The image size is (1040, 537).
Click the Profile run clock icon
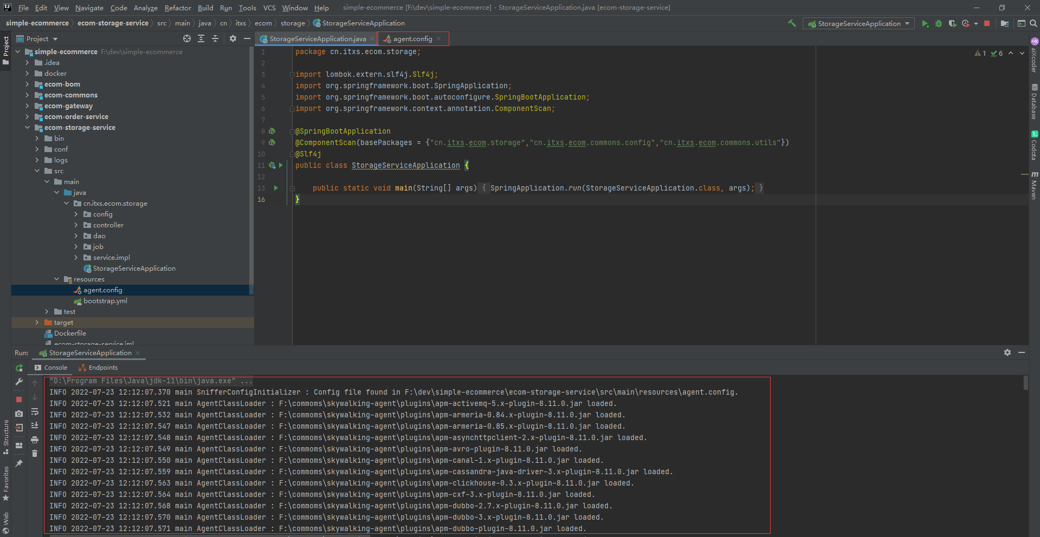click(965, 24)
